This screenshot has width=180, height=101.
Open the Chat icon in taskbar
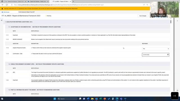(84, 99)
